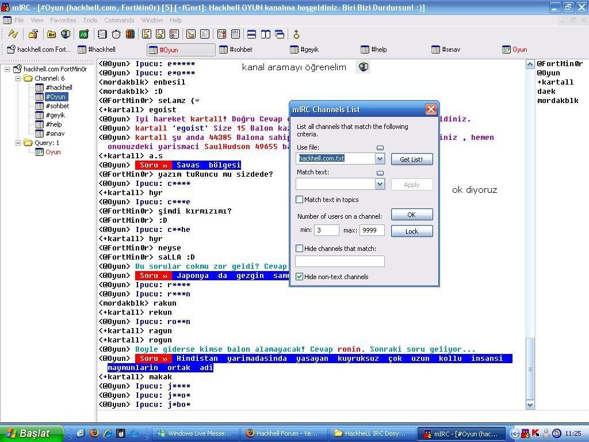Collapse the Query: 1 folder
Image resolution: width=589 pixels, height=442 pixels.
[x=18, y=143]
